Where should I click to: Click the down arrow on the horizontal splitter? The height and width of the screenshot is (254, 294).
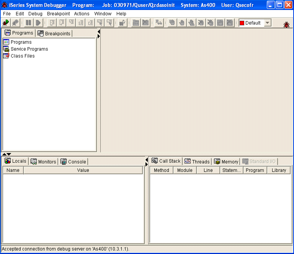click(x=9, y=154)
